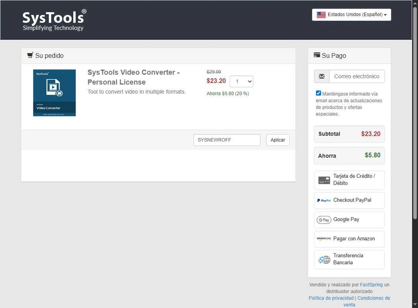The width and height of the screenshot is (418, 308).
Task: Uncheck the Manténgase informado email updates checkbox
Action: coord(318,93)
